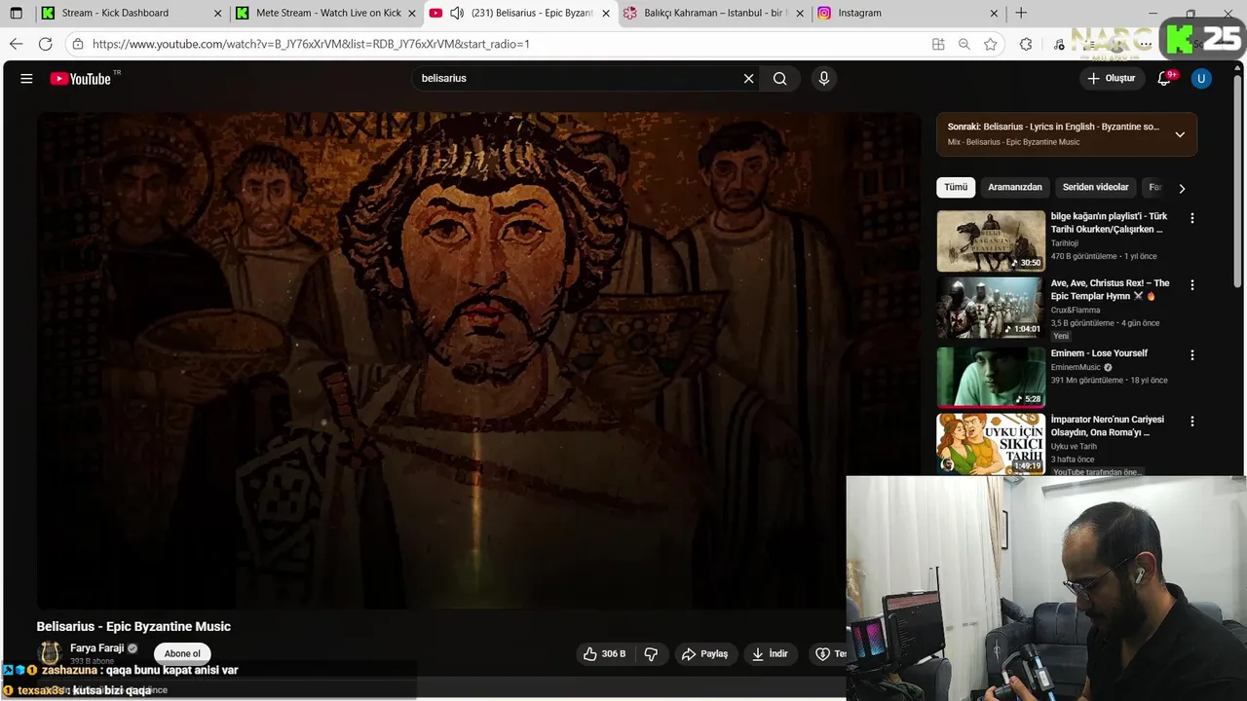Open Farya Faraji channel name link
Image resolution: width=1247 pixels, height=701 pixels.
pos(96,648)
